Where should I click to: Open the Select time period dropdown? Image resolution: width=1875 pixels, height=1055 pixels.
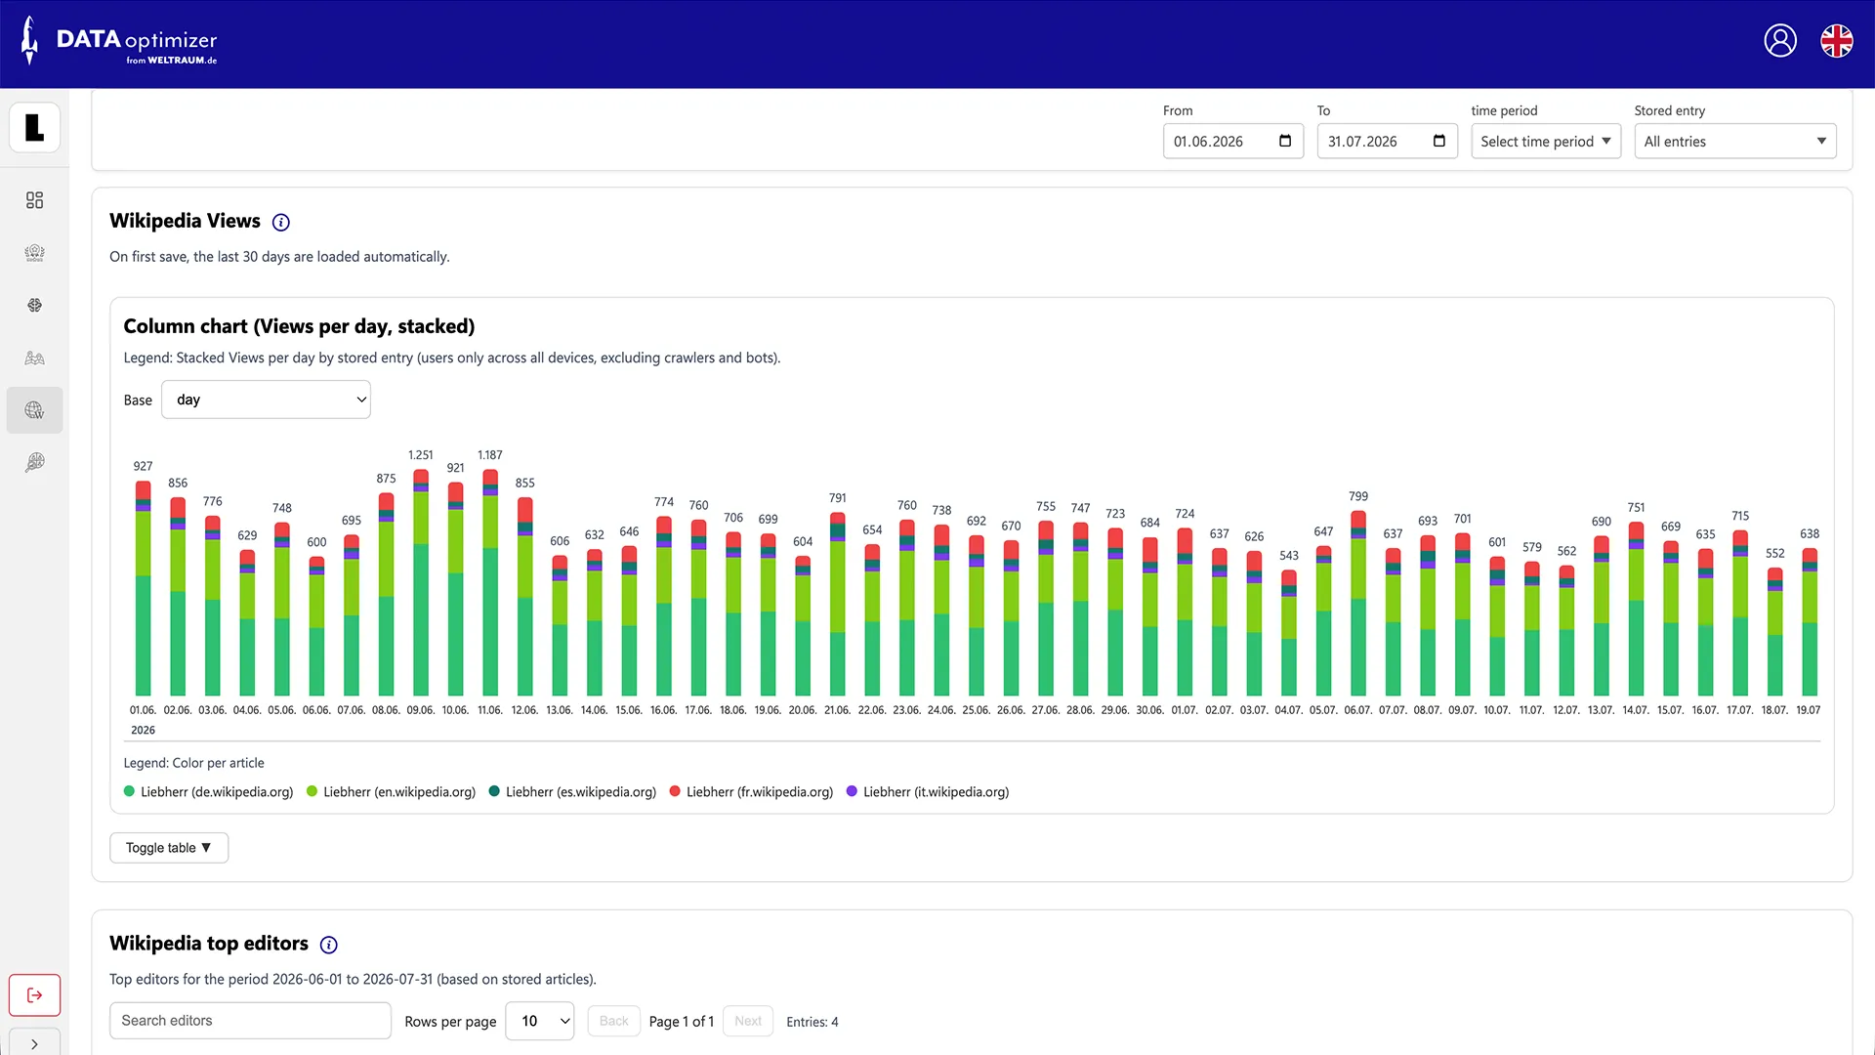(x=1546, y=141)
